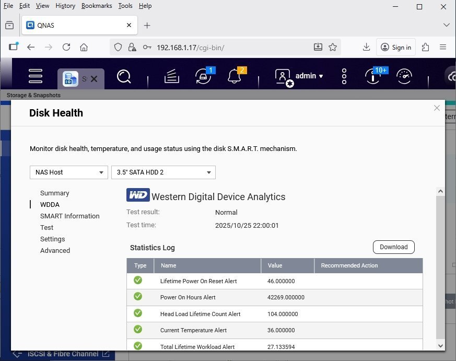The image size is (456, 361).
Task: Expand the admin user menu
Action: tap(309, 76)
